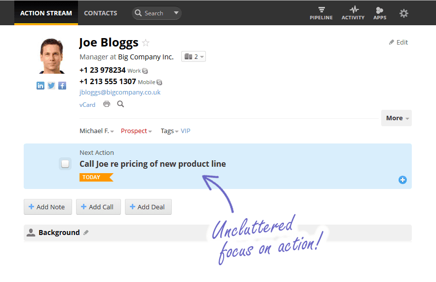This screenshot has width=436, height=282.
Task: Expand the Prospect status dropdown
Action: click(136, 131)
